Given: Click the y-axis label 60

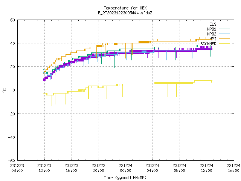Looking at the screenshot, I should point(12,20).
